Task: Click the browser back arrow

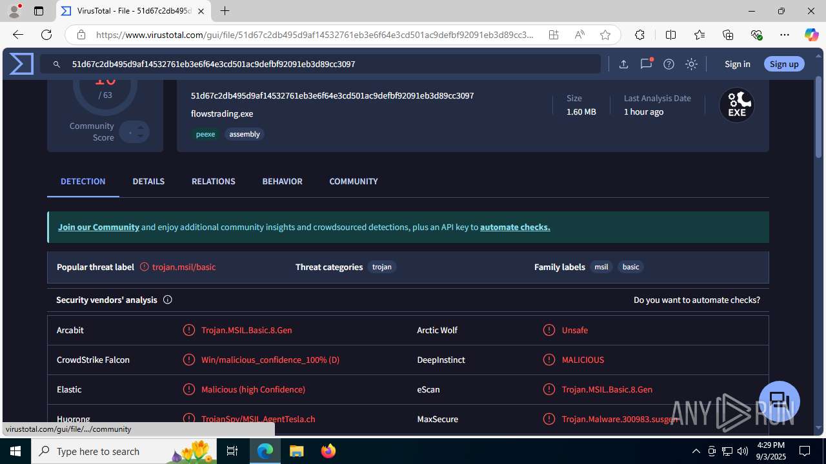Action: tap(18, 35)
